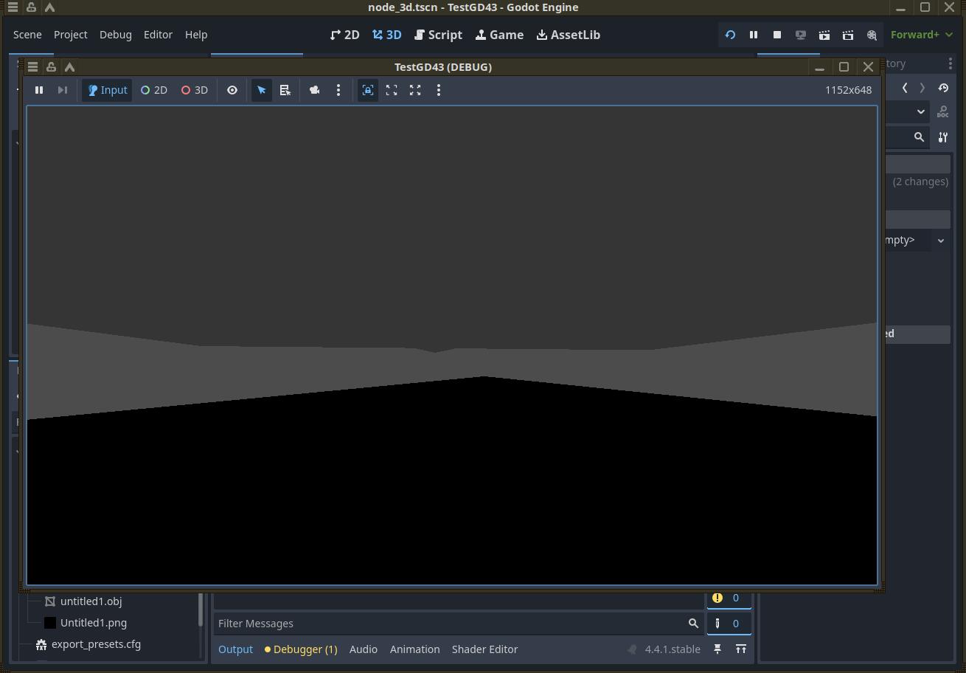Open the Shader Editor bottom panel tab

point(485,649)
